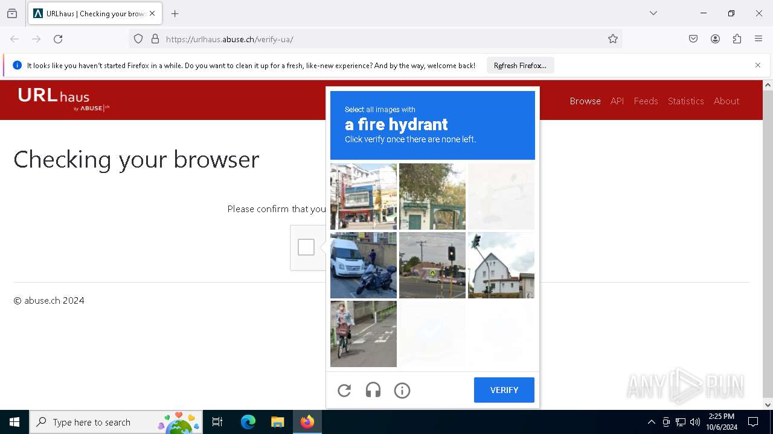Click page scrollbar down arrow
Viewport: 773px width, 434px height.
coord(768,405)
